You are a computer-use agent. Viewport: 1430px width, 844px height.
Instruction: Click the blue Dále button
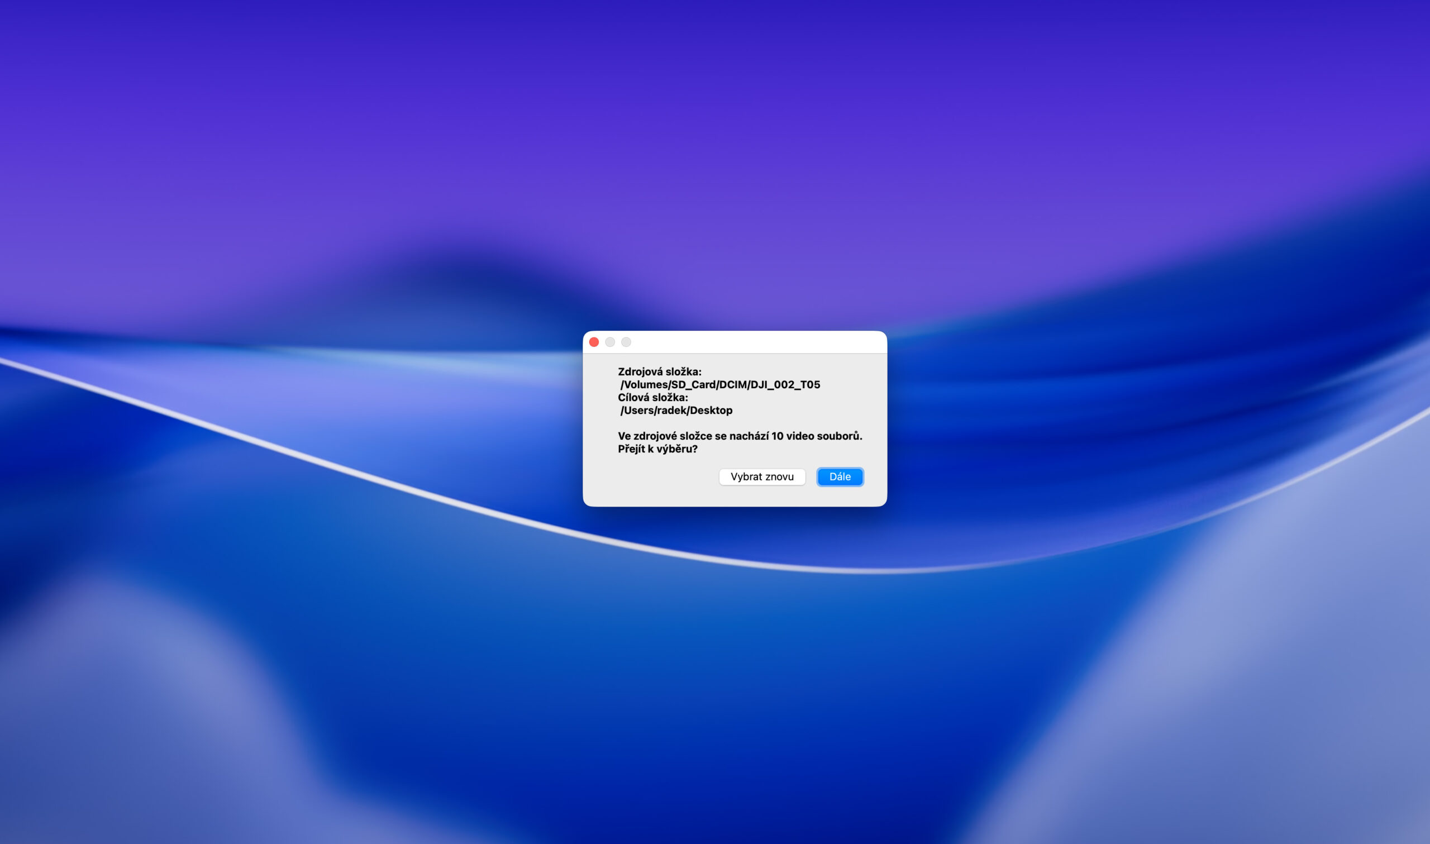pos(839,476)
